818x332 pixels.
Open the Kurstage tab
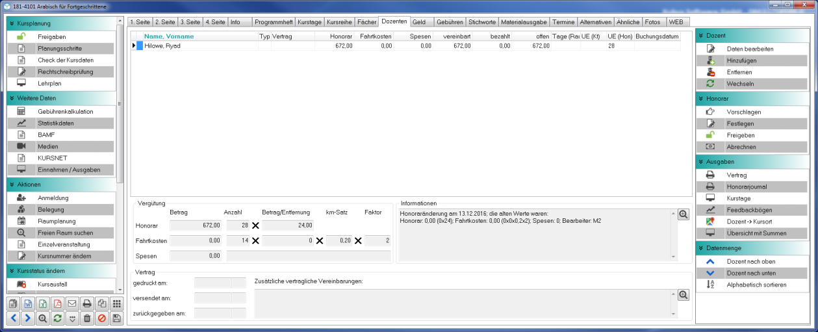309,21
